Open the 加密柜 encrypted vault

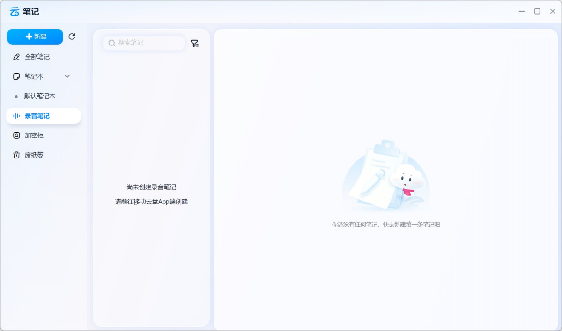(33, 135)
